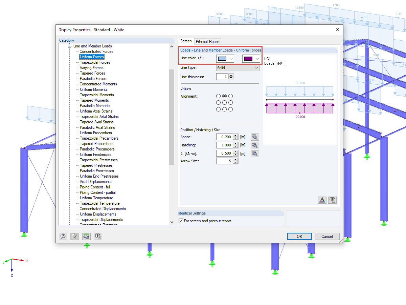Select Parabolic Moments tree item

coord(95,106)
